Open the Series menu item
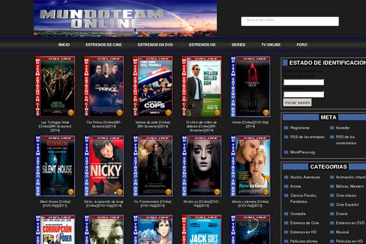Screen dimensions: 366x244 [239, 45]
